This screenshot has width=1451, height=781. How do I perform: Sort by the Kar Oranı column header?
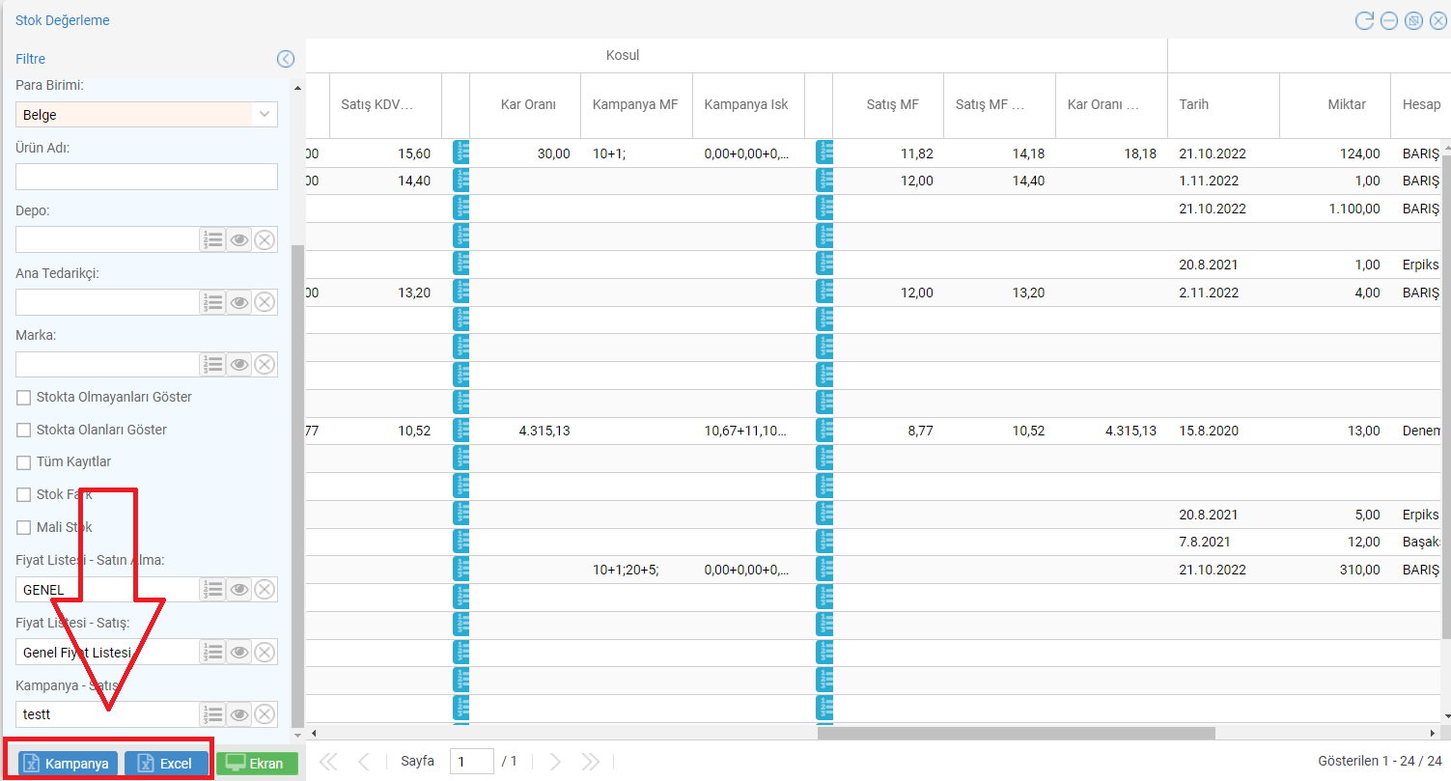click(x=525, y=104)
